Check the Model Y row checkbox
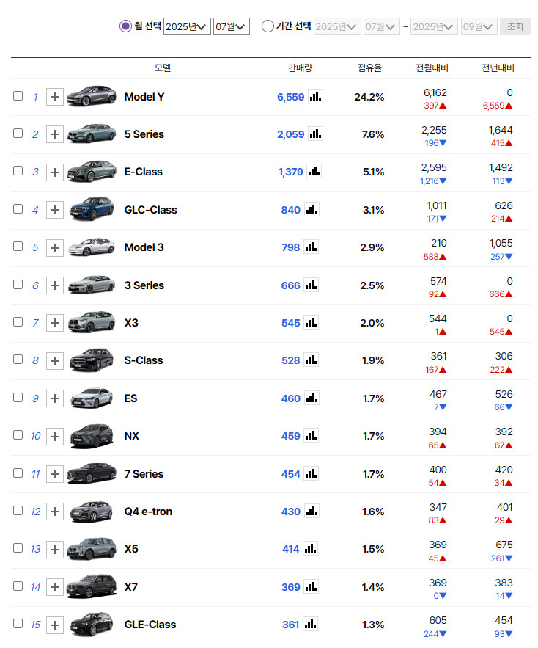 18,95
